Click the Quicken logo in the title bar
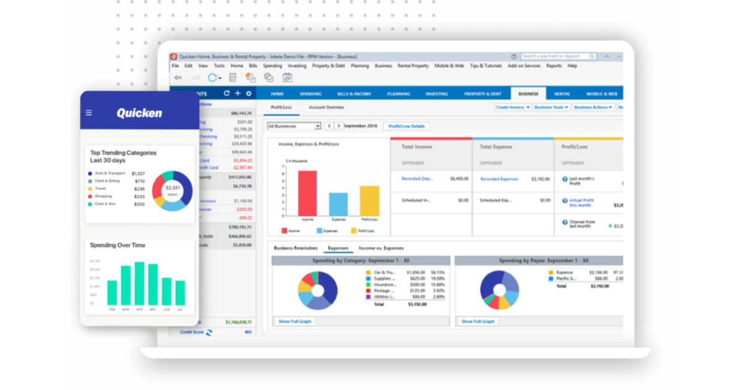Image resolution: width=743 pixels, height=390 pixels. pos(175,56)
